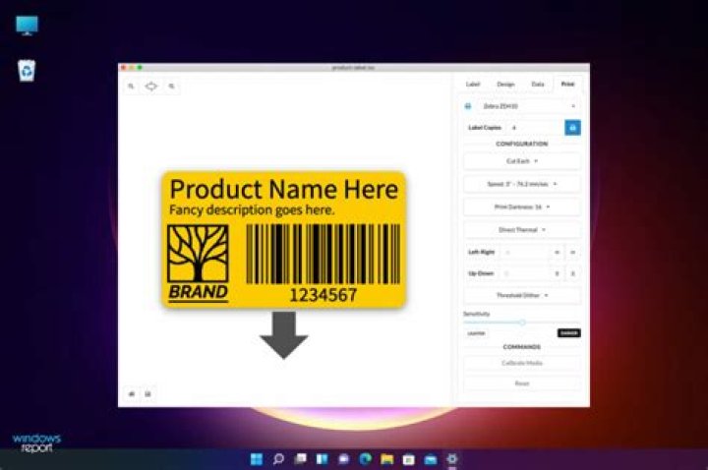Open the Widgets panel from taskbar
Viewport: 708px width, 470px height.
pyautogui.click(x=322, y=459)
